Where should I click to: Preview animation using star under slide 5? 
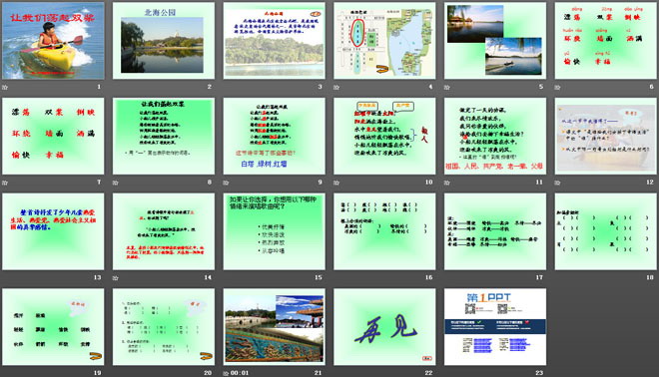point(446,87)
